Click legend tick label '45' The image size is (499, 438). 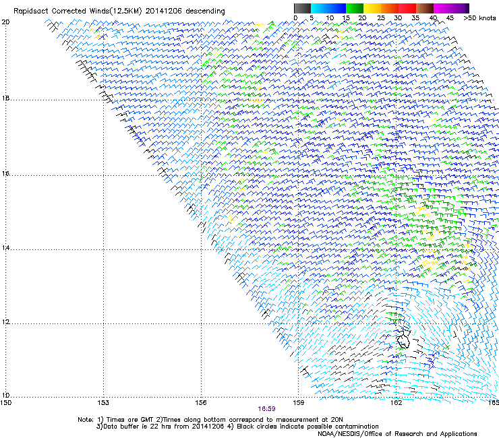450,18
